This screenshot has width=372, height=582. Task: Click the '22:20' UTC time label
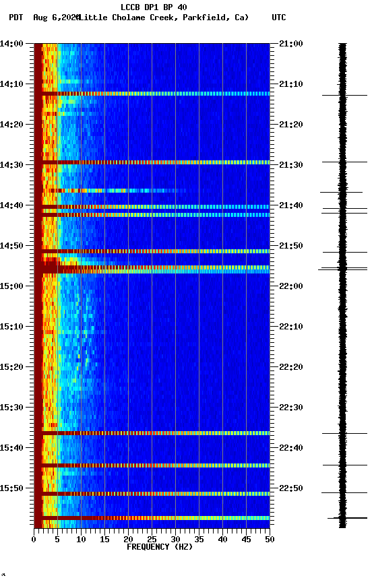point(291,367)
